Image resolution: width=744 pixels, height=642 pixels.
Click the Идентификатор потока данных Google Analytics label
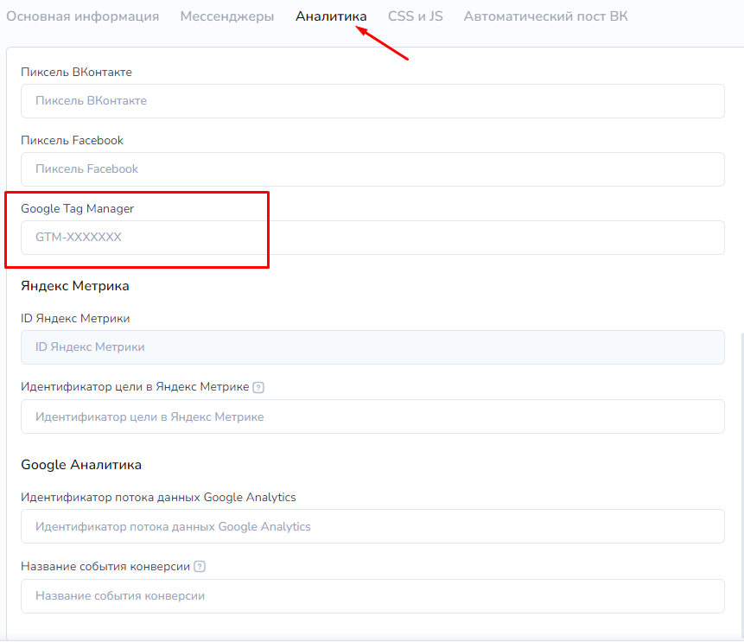pyautogui.click(x=158, y=497)
